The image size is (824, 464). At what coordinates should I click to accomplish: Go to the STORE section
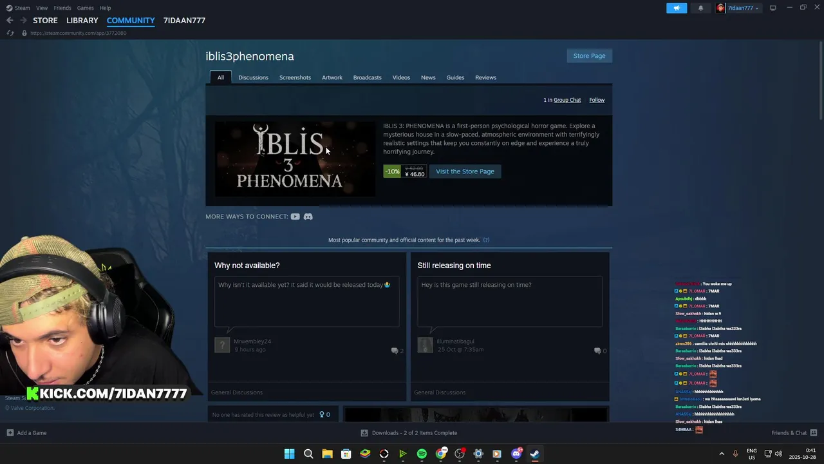point(45,21)
